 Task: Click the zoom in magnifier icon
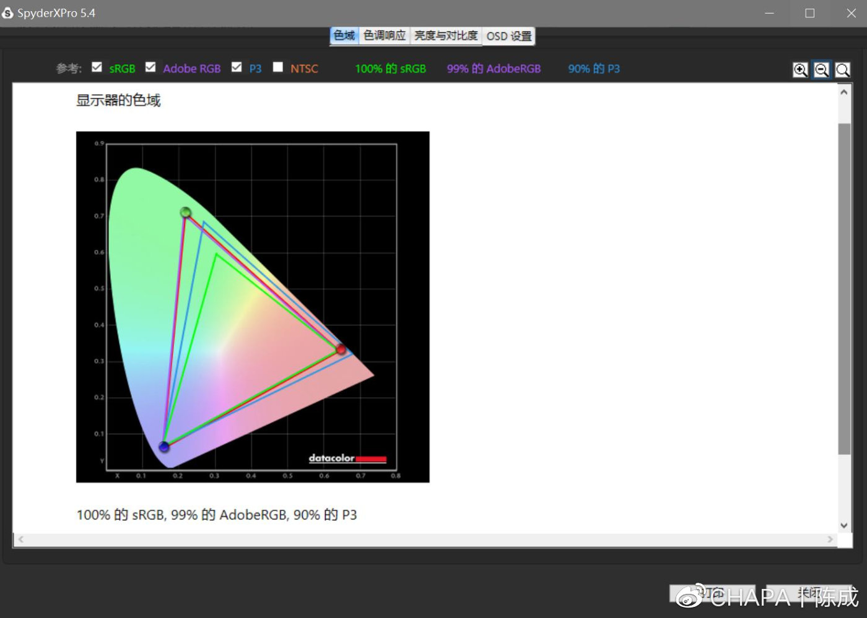(x=800, y=70)
